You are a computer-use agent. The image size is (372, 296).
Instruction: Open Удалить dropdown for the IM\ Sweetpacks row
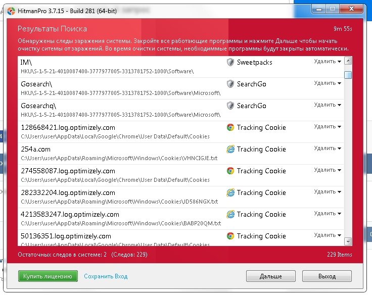click(x=328, y=62)
